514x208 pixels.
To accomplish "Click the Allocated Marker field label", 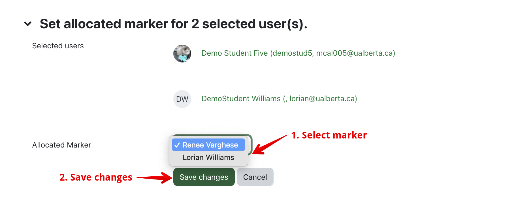I will [61, 145].
